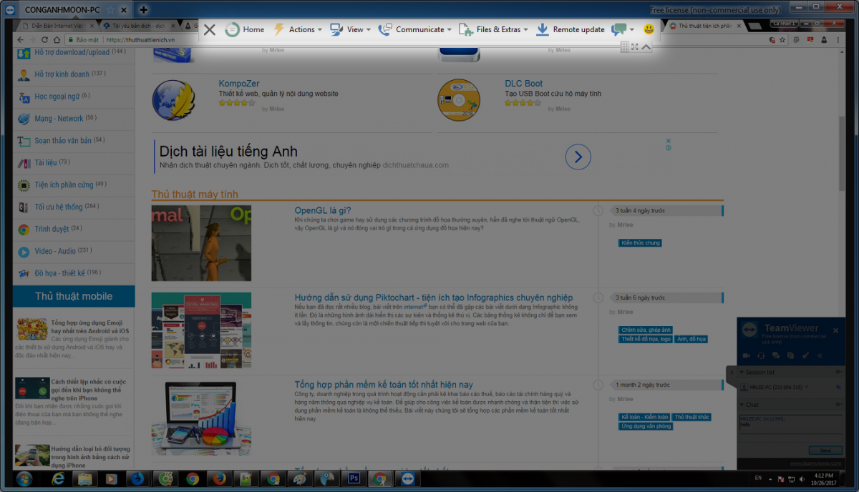
Task: Open the www.teamviewer.com link
Action: pos(815,463)
